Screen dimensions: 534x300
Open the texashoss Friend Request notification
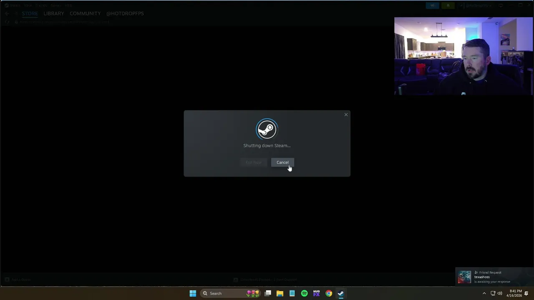(494, 277)
